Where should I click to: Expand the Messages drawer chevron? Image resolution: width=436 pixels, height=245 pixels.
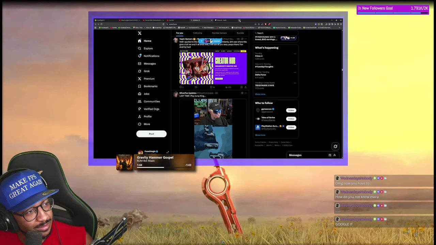pos(334,155)
